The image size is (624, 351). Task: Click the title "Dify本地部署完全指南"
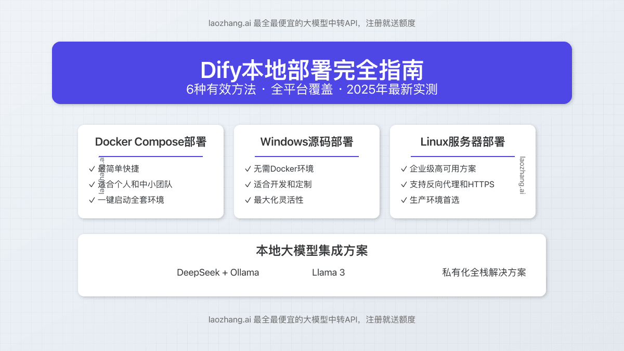312,70
